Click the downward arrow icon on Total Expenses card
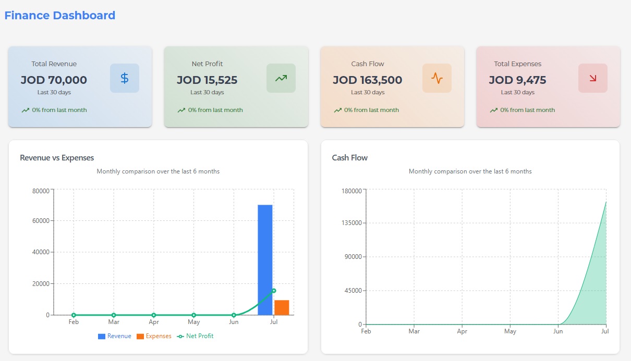The height and width of the screenshot is (361, 631). (x=593, y=77)
